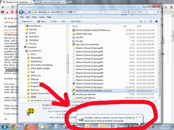174x130 pixels.
Task: Sort files by Date column header
Action: pyautogui.click(x=139, y=26)
